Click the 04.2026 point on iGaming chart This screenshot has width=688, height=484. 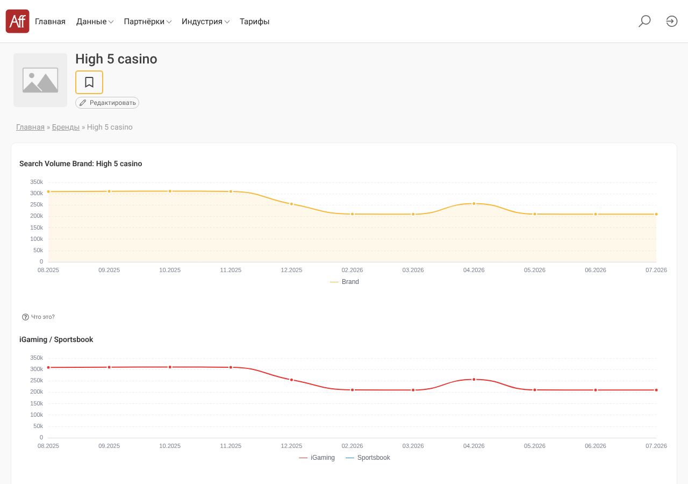474,379
